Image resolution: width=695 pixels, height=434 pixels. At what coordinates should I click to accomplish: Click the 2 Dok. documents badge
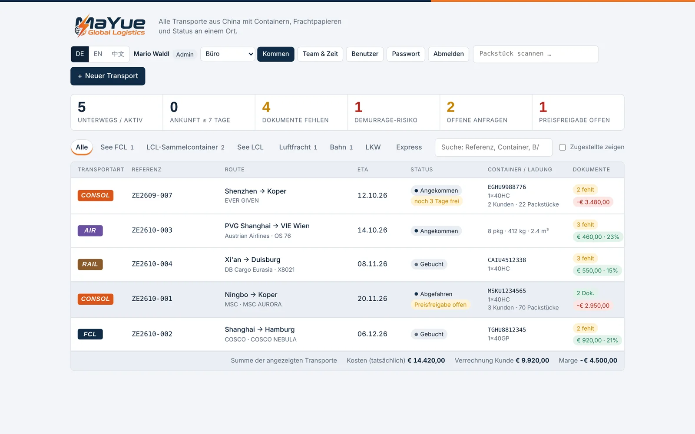pyautogui.click(x=585, y=293)
